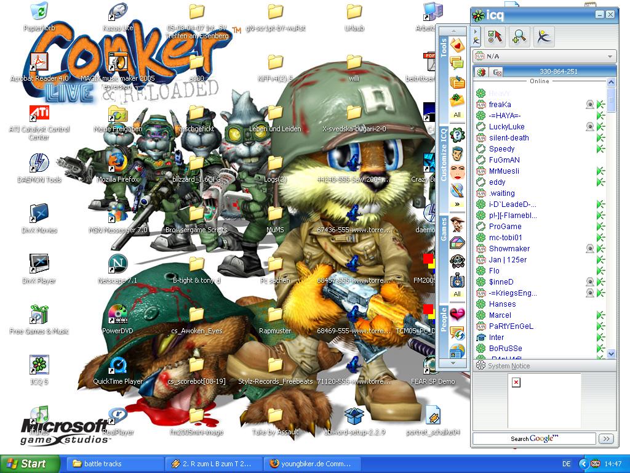Click the green arrow icon next to Speedy
The width and height of the screenshot is (630, 473).
pos(600,149)
